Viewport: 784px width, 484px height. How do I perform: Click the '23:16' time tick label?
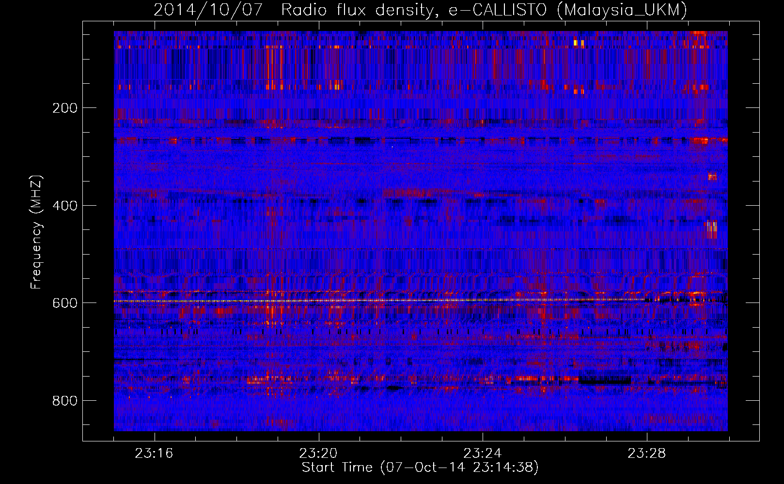pyautogui.click(x=154, y=454)
